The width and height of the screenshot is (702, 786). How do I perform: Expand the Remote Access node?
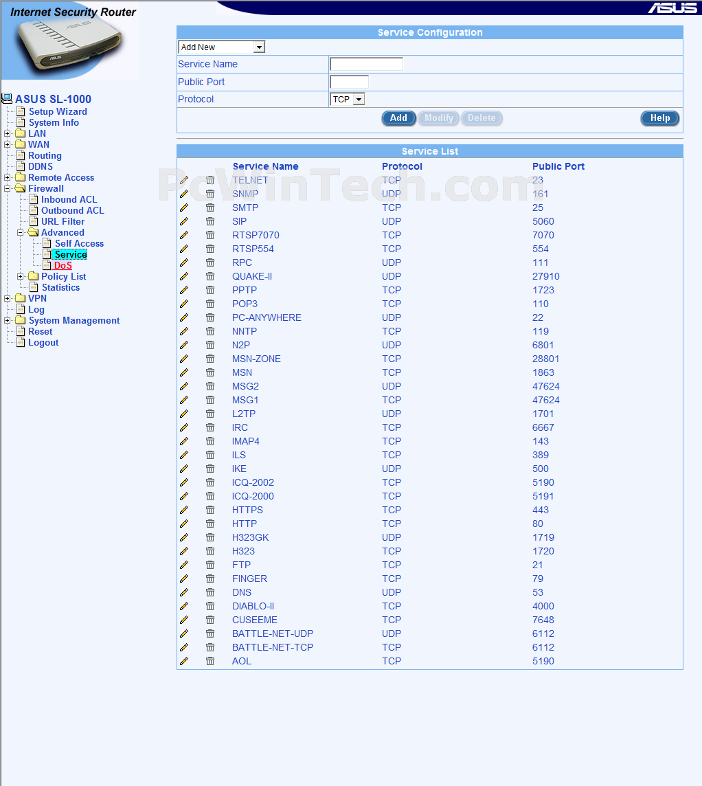tap(7, 177)
